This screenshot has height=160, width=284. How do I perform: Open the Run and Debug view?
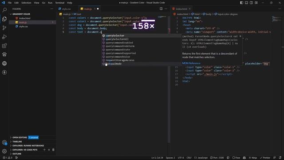coord(4,36)
